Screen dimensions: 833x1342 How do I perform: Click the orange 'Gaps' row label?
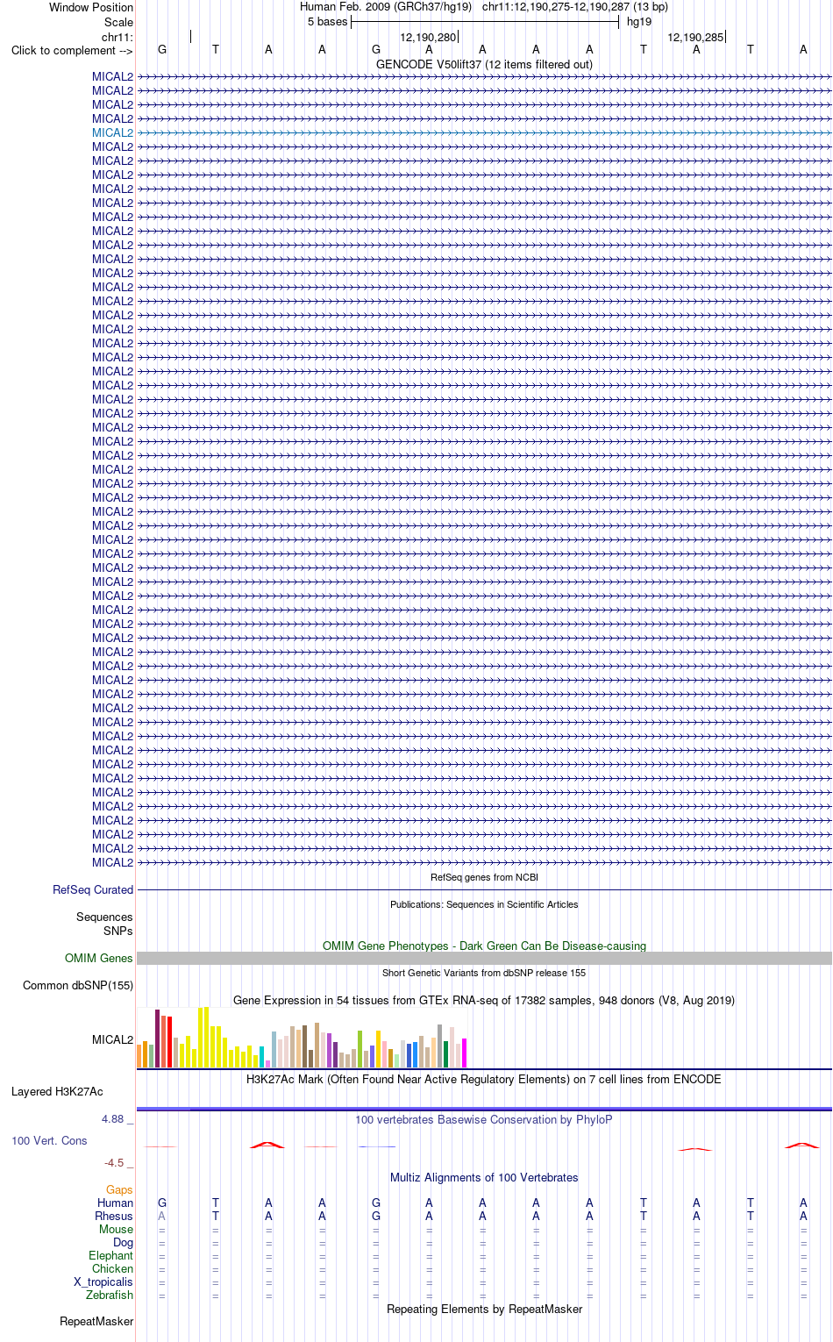[x=119, y=1190]
